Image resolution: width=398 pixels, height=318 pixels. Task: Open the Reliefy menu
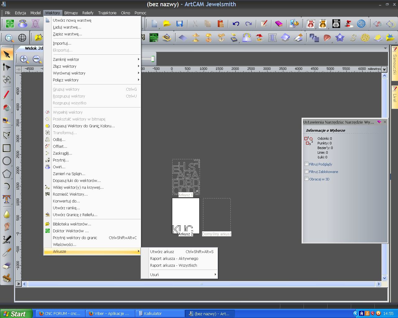pyautogui.click(x=88, y=13)
